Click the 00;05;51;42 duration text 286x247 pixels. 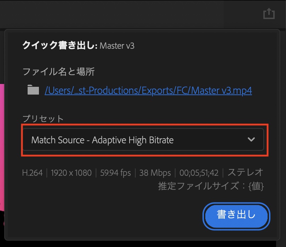199,173
